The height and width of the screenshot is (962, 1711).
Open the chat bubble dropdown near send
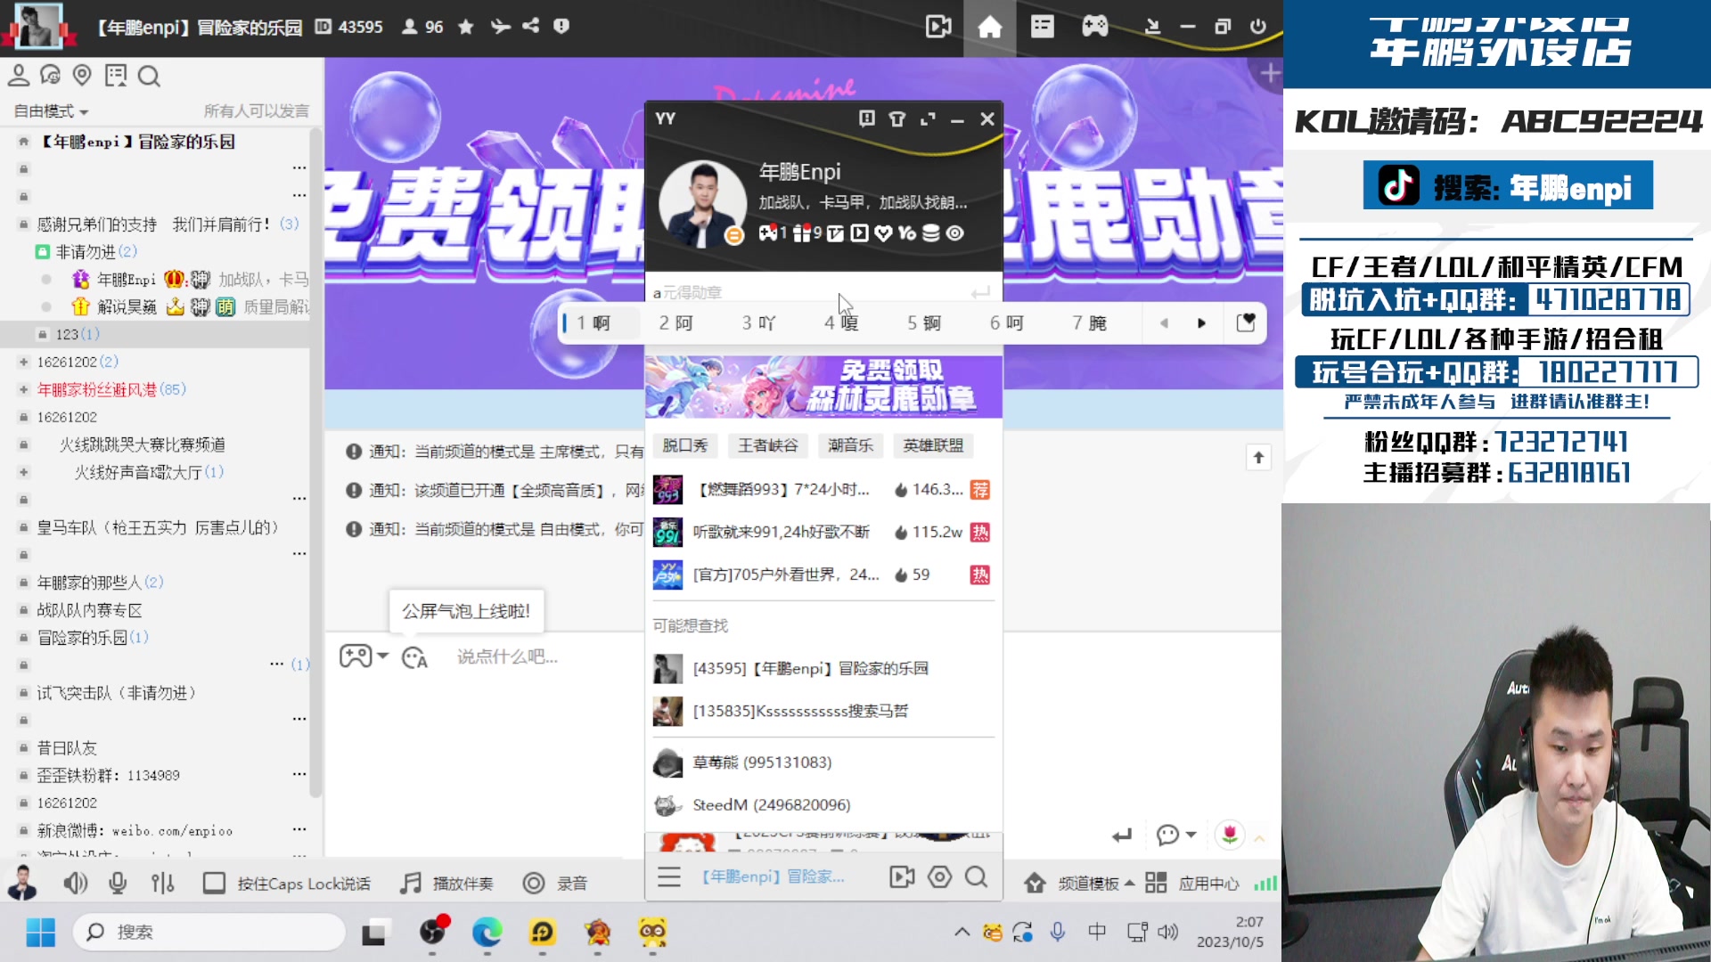coord(1176,835)
